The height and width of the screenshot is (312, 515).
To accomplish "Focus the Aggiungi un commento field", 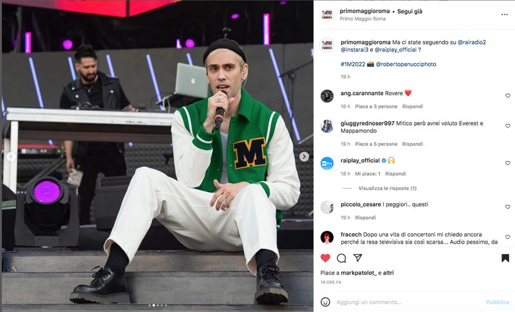I will coord(407,302).
